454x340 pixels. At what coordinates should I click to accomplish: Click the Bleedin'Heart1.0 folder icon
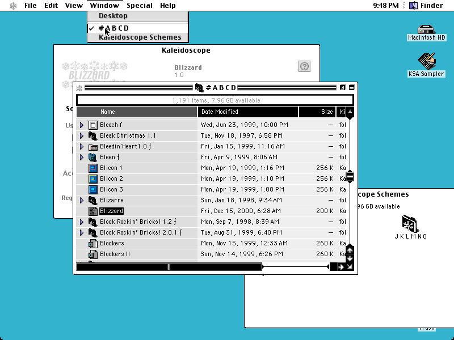coord(93,147)
